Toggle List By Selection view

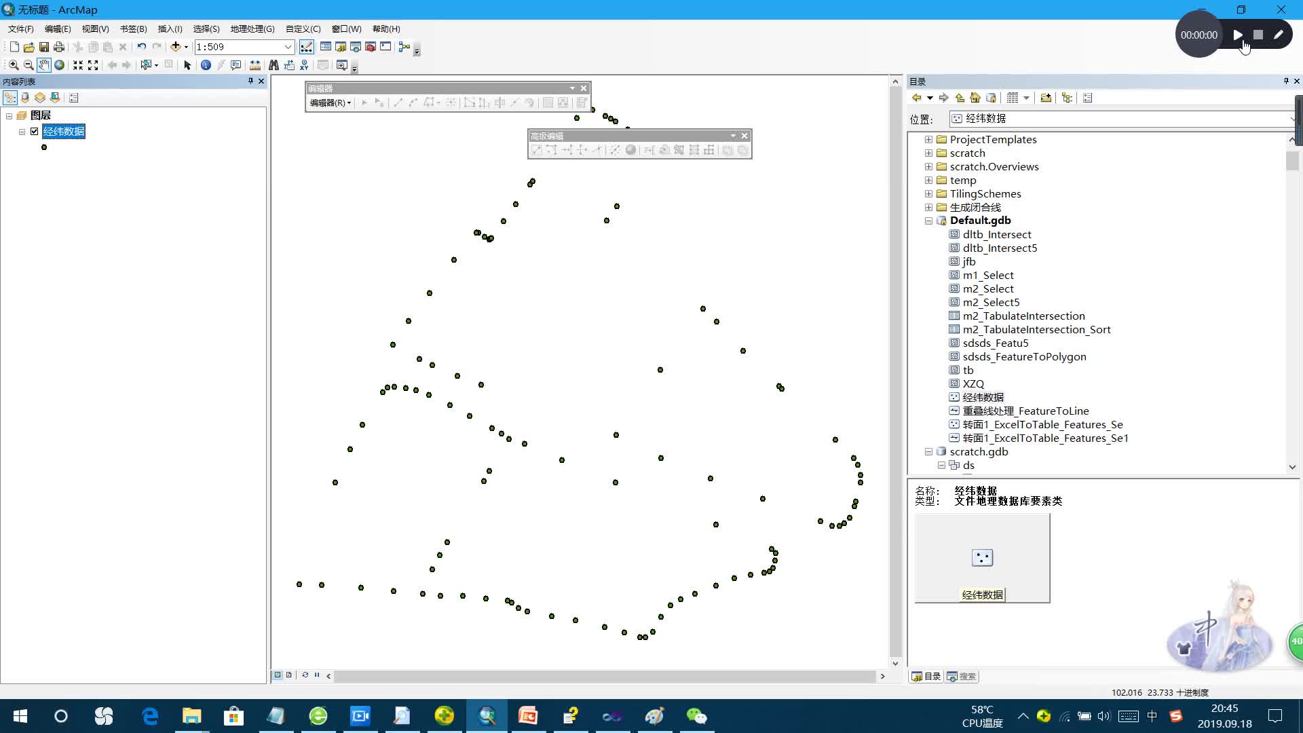(55, 98)
